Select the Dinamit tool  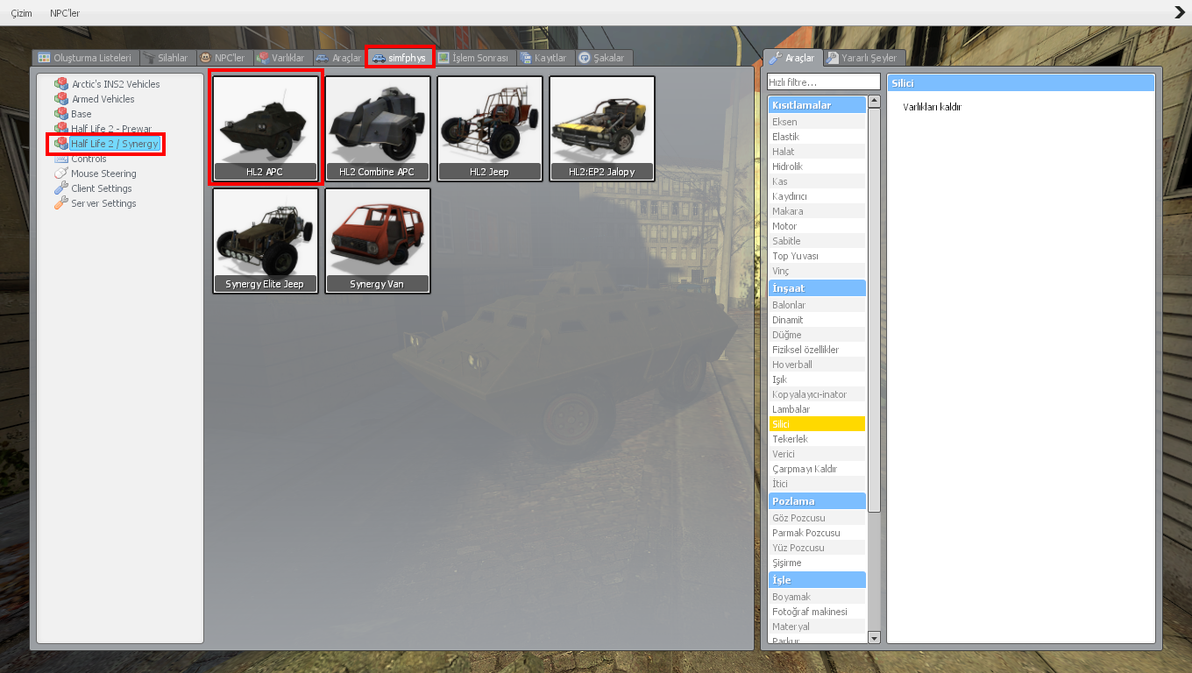817,320
